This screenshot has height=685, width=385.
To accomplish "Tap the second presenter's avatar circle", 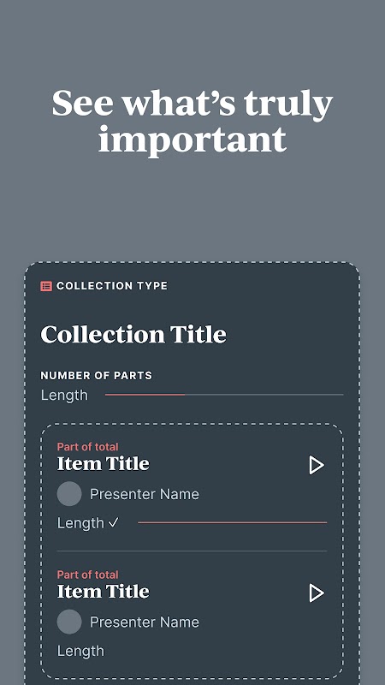I will [69, 622].
